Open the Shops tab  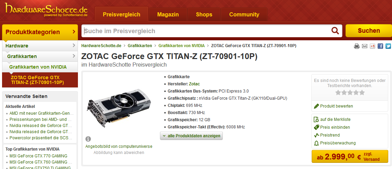(x=204, y=14)
